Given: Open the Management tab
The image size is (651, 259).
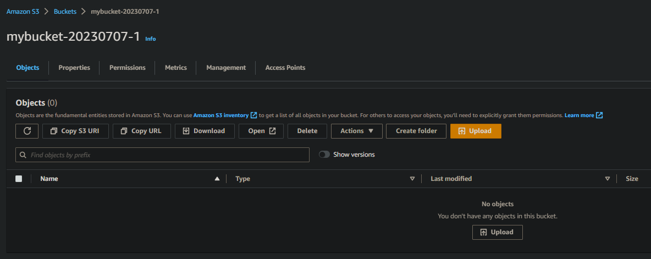Looking at the screenshot, I should pyautogui.click(x=226, y=67).
